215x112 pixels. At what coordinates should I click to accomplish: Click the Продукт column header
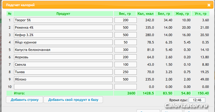point(63,14)
